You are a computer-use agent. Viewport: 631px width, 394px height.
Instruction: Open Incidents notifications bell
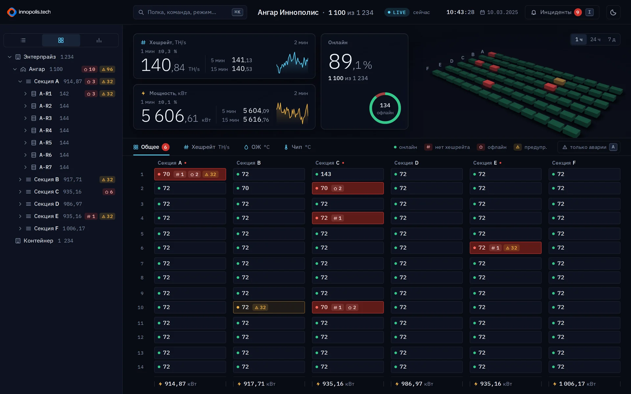534,12
